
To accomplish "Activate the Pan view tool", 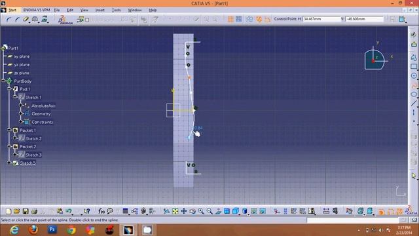I will click(184, 211).
